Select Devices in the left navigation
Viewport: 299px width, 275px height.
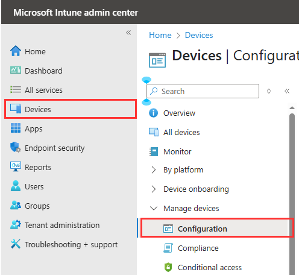pyautogui.click(x=71, y=109)
